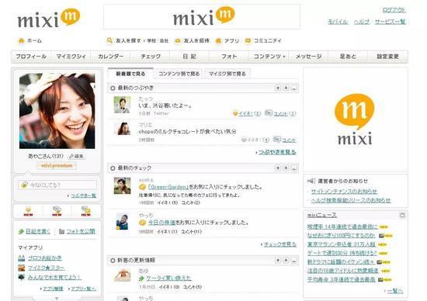Switch to the コンテンツ別で見る tab

click(x=179, y=74)
